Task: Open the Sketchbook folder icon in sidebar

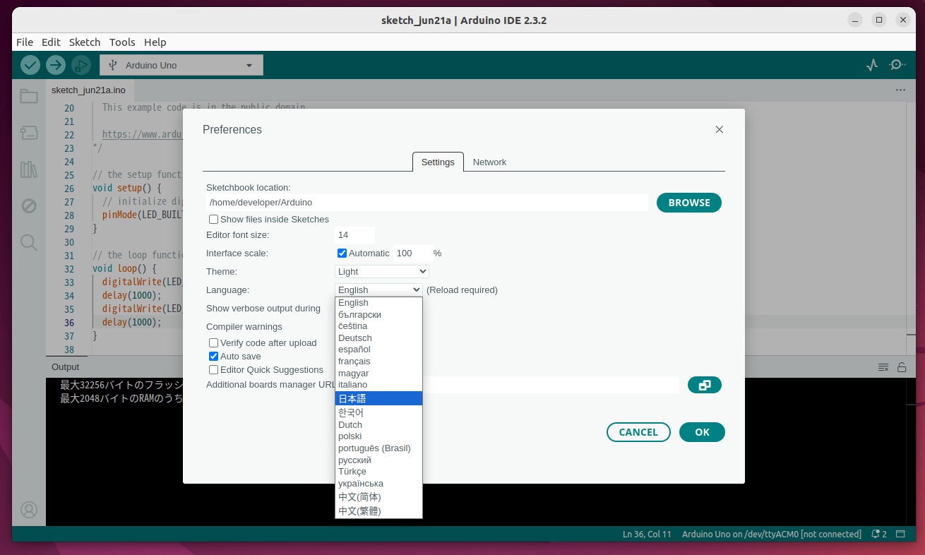Action: point(28,96)
